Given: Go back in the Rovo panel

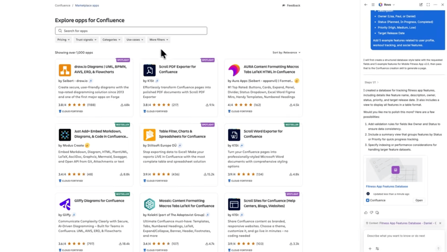Looking at the screenshot, I should [x=366, y=5].
